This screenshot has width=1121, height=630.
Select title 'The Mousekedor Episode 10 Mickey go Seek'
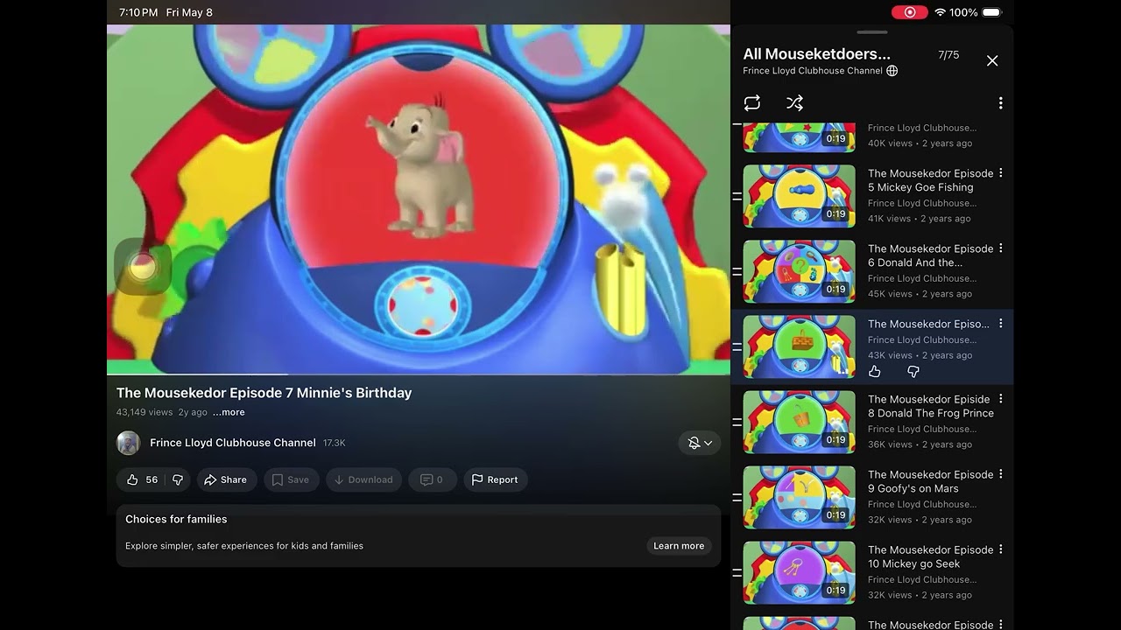click(x=931, y=556)
